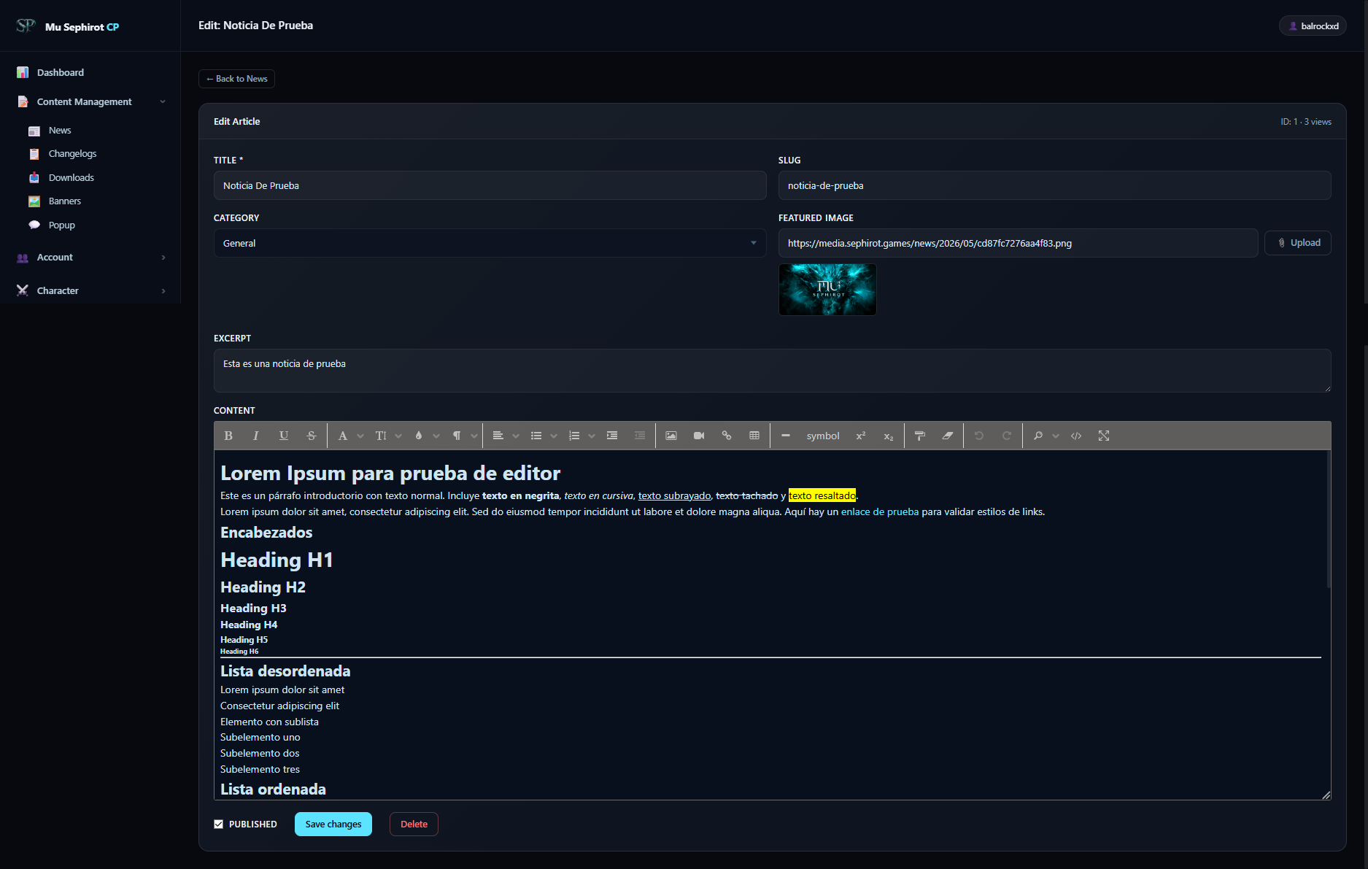1368x869 pixels.
Task: Decrease indent in the editor
Action: point(640,436)
